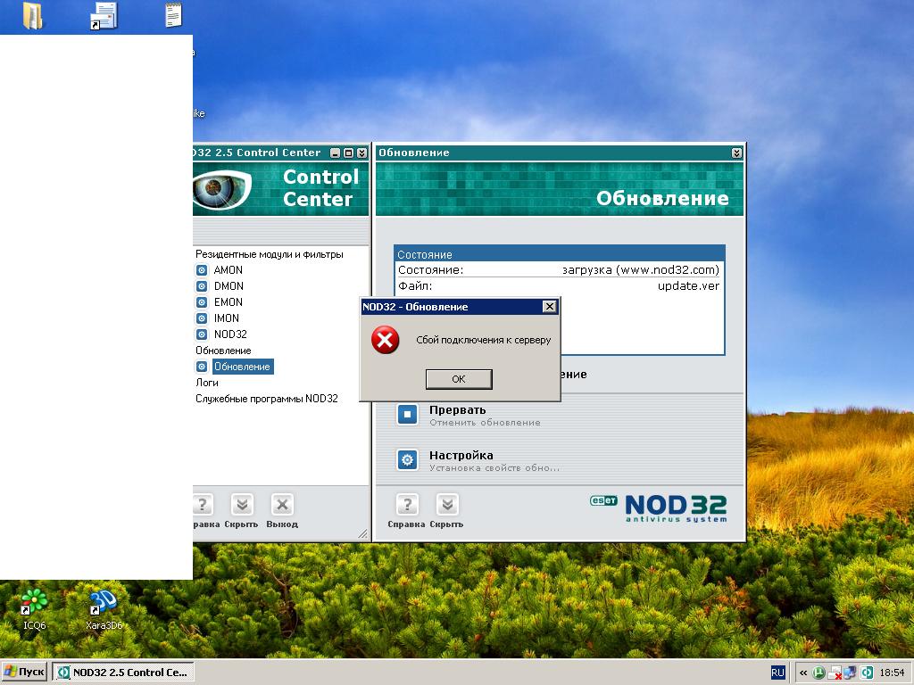Select EMON in the module list
This screenshot has height=685, width=914.
(x=228, y=302)
